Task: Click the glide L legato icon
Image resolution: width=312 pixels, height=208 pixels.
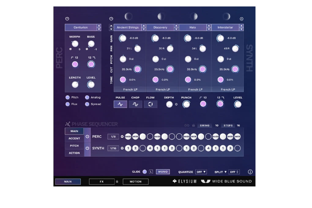Action: 151,172
